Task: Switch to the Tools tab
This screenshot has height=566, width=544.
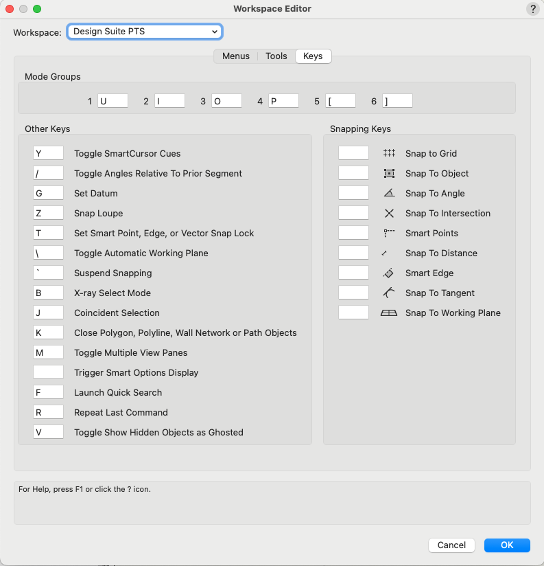Action: coord(276,56)
